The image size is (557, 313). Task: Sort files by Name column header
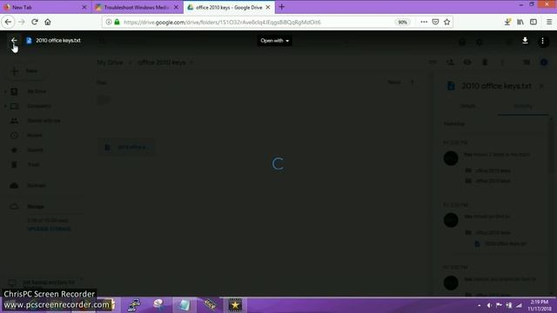(394, 83)
